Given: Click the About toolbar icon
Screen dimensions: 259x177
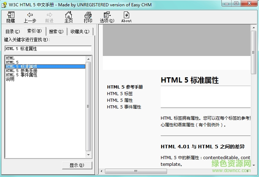Looking at the screenshot, I should coord(127,15).
